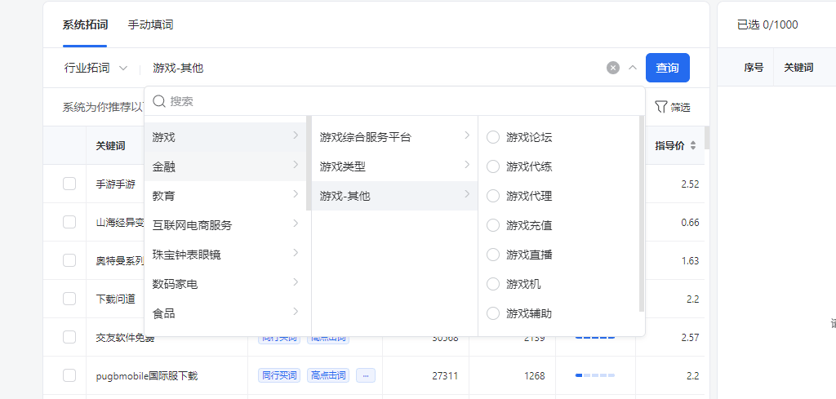This screenshot has height=399, width=836.
Task: Check the box for 交友软件免费 row
Action: point(69,337)
